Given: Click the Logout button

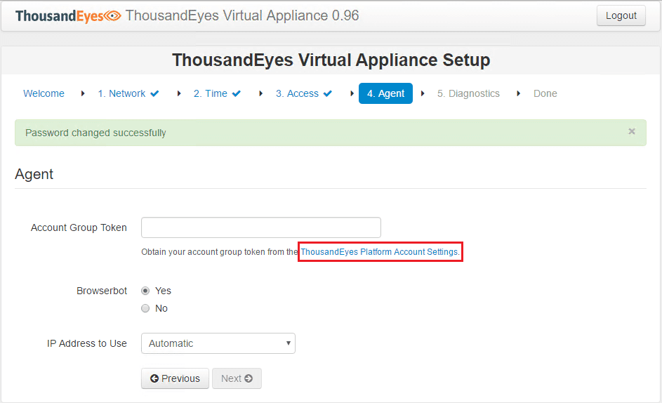Looking at the screenshot, I should (621, 15).
